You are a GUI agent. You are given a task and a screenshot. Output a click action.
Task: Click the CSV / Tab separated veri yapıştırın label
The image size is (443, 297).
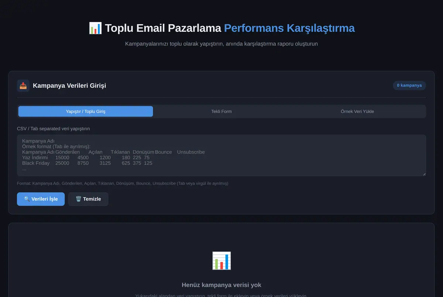click(53, 129)
